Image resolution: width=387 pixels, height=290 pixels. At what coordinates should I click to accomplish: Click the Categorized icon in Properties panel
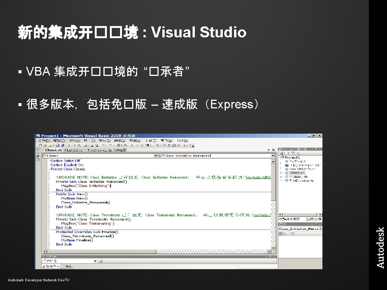pos(281,233)
